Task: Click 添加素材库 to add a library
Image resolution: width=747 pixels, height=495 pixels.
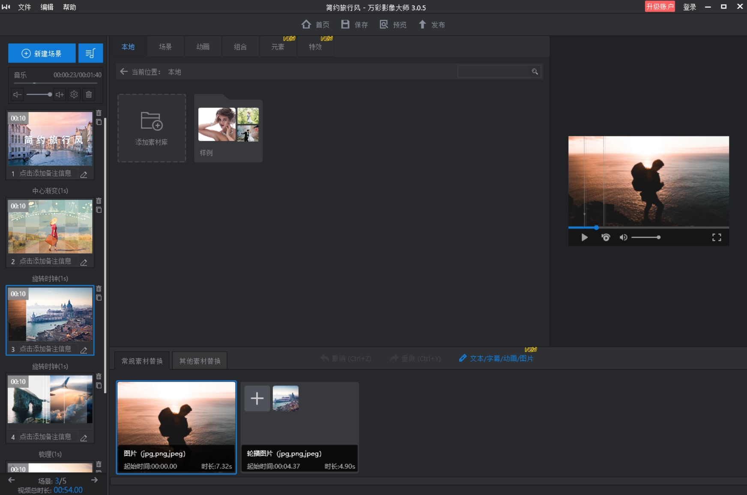Action: click(x=152, y=128)
